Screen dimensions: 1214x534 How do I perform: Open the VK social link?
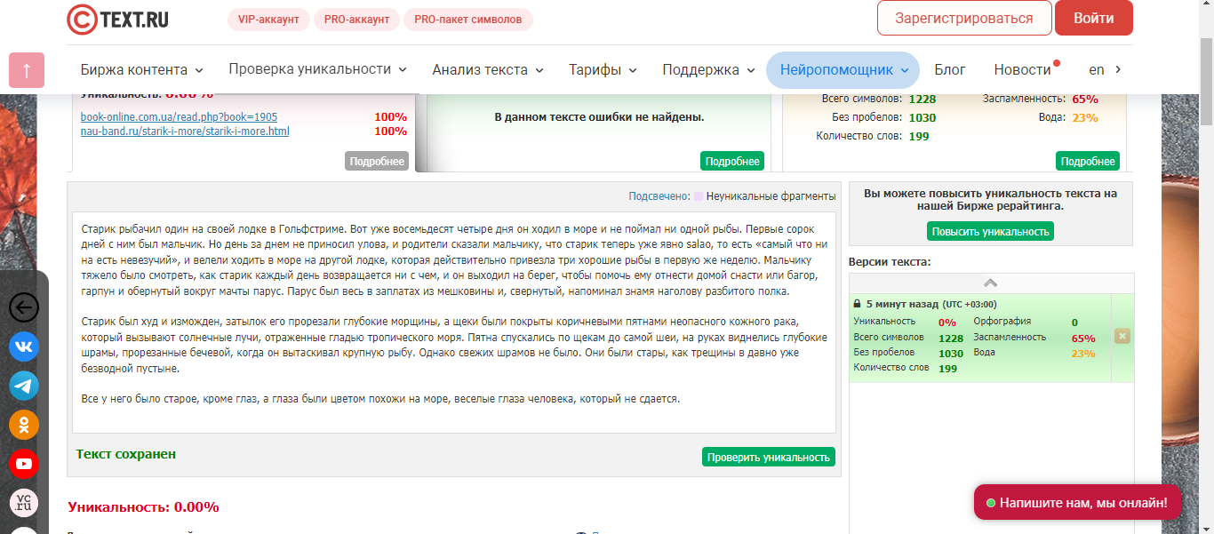(x=24, y=347)
